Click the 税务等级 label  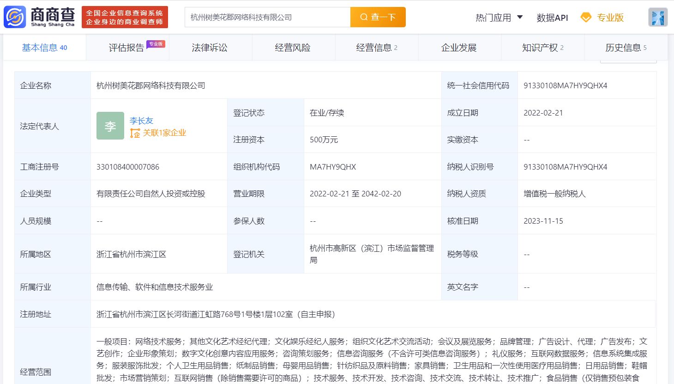click(463, 254)
